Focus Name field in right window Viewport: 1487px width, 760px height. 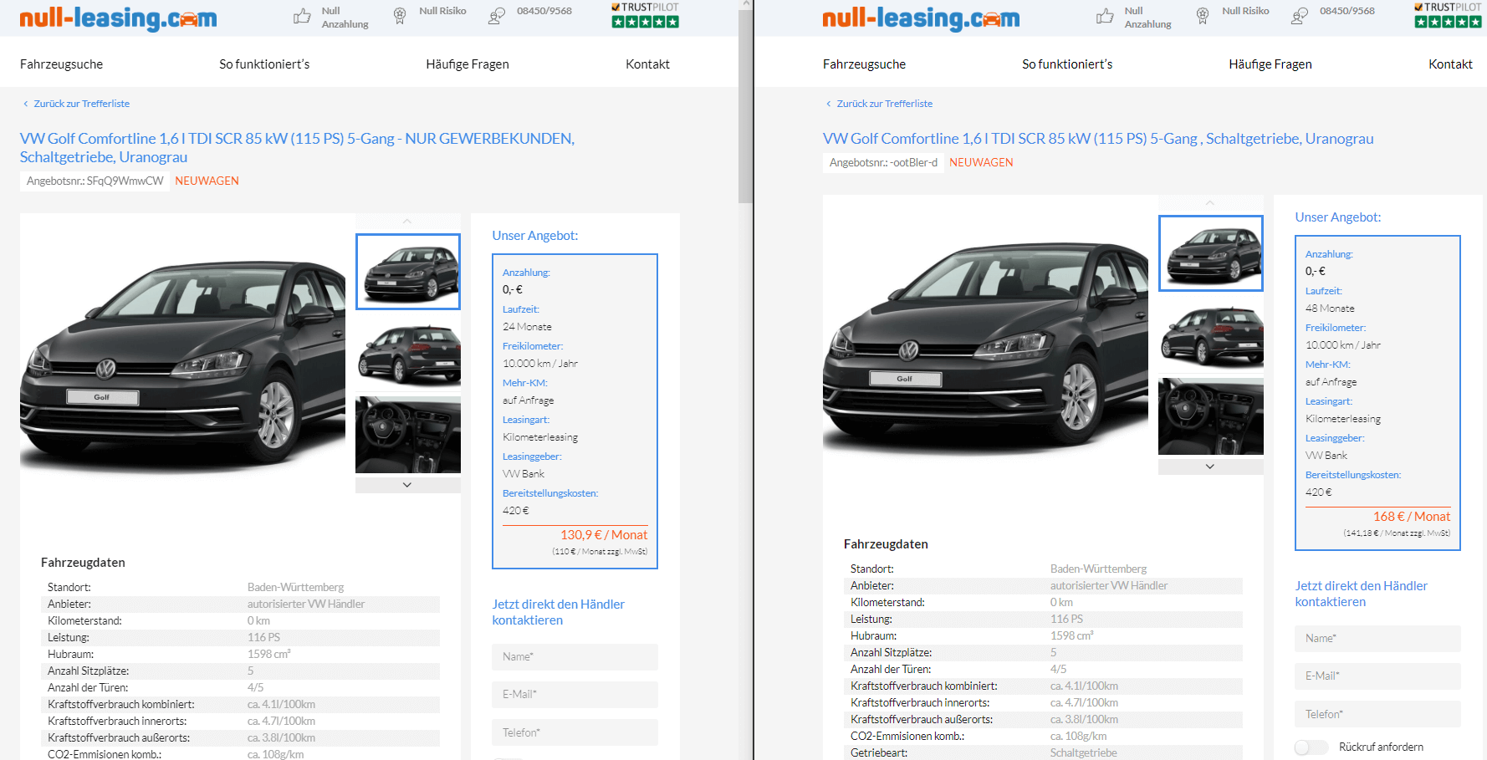point(1377,639)
